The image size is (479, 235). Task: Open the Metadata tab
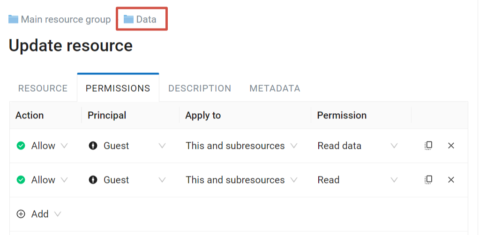pos(275,88)
